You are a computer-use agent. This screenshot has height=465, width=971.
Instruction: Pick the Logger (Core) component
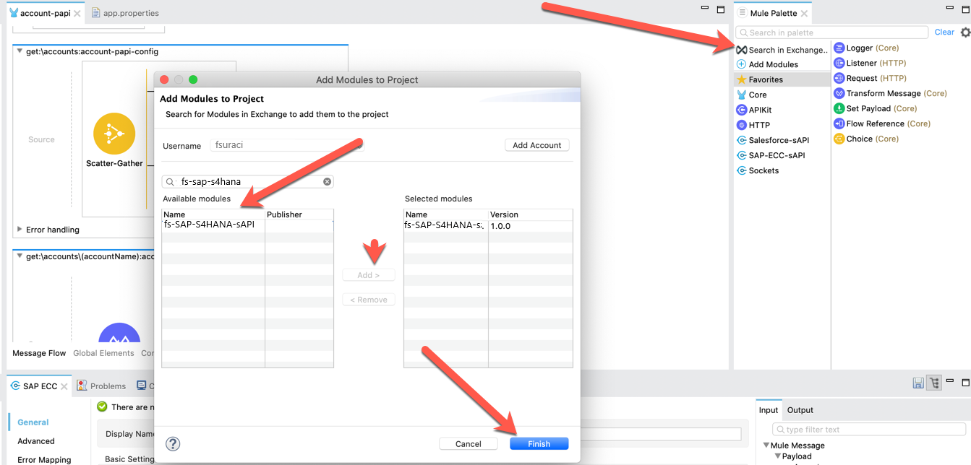[x=866, y=48]
